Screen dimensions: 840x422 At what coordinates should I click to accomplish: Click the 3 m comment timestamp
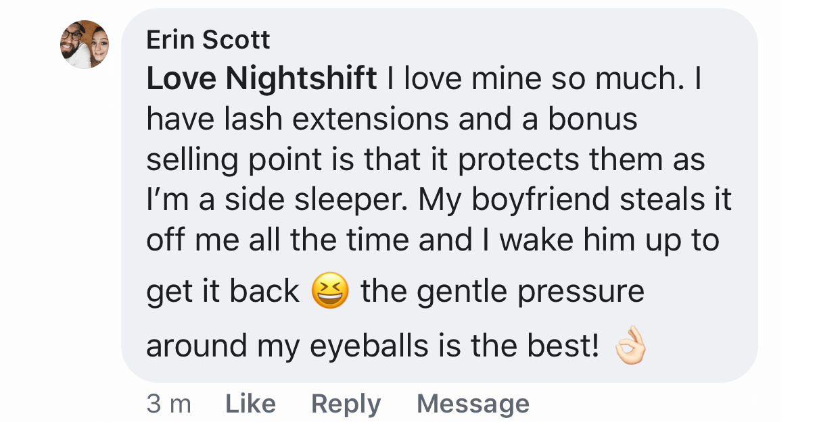[168, 404]
